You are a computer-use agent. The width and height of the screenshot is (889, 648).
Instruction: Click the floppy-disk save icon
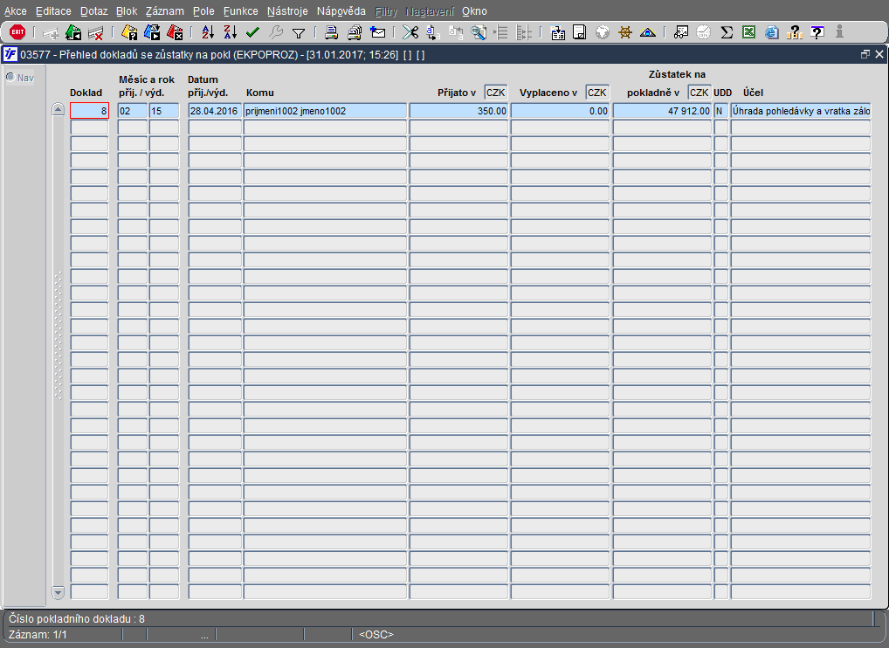[580, 32]
